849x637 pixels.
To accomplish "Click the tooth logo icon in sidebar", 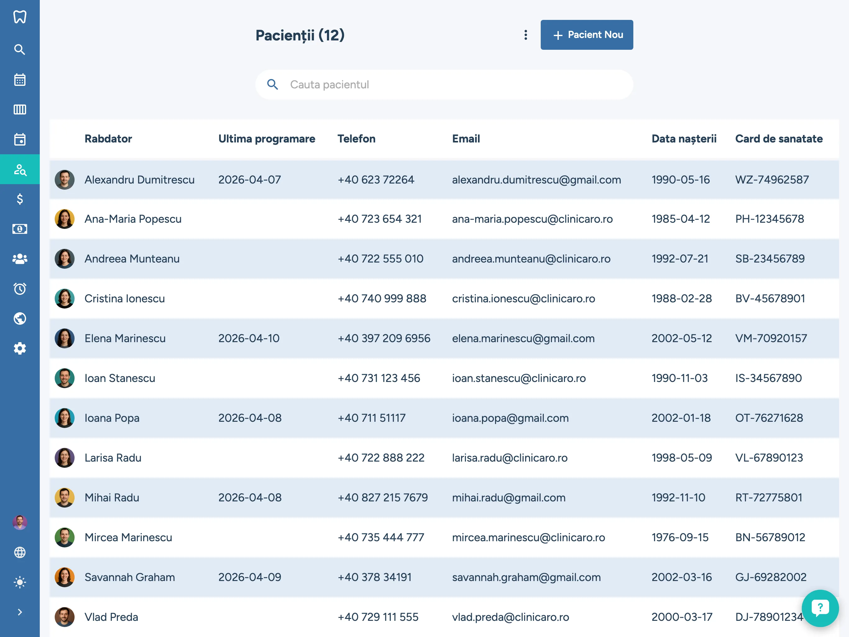I will [20, 17].
